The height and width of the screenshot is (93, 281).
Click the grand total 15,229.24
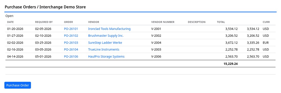pos(231,64)
